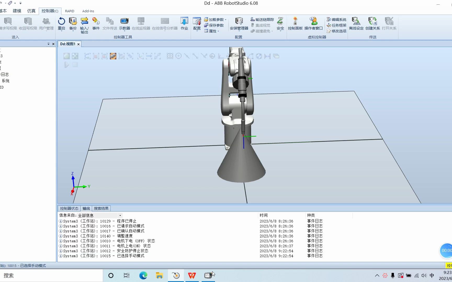Switch to the 基本 (Home) ribbon tab

pyautogui.click(x=3, y=11)
